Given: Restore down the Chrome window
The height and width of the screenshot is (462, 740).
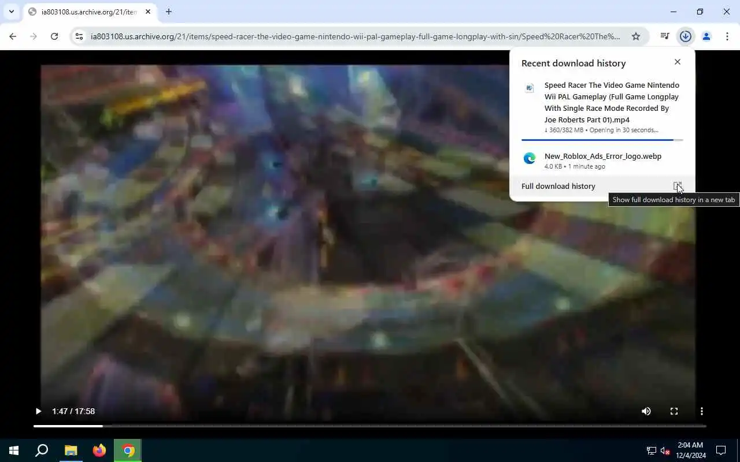Looking at the screenshot, I should click(x=700, y=12).
